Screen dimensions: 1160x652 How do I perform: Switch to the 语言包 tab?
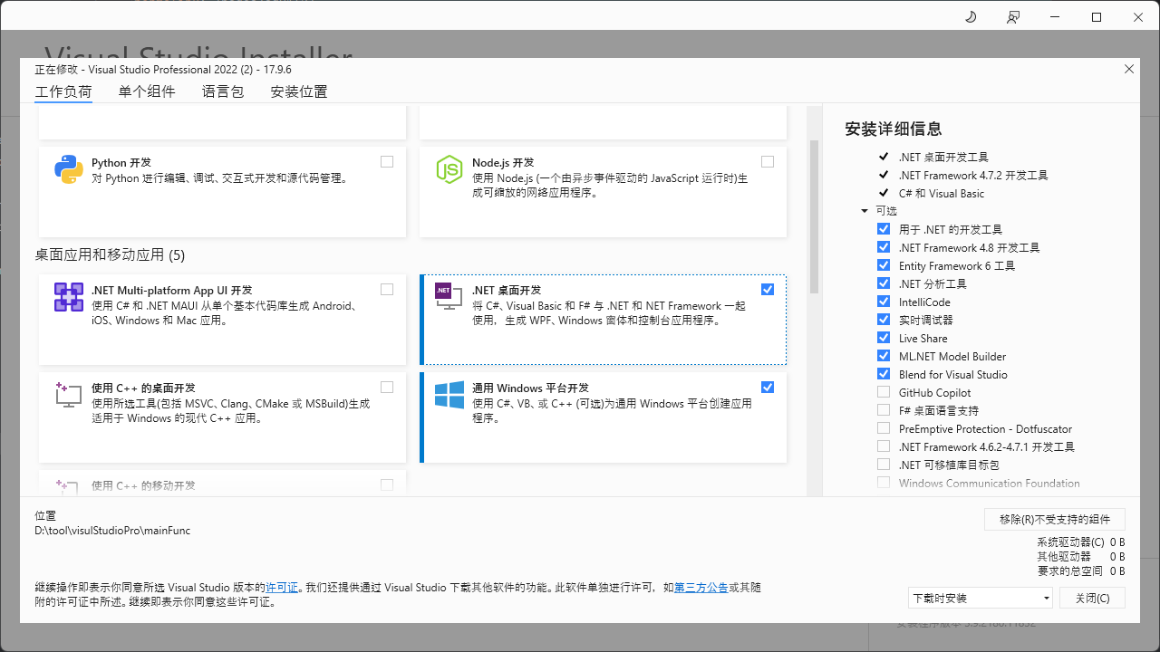coord(223,91)
